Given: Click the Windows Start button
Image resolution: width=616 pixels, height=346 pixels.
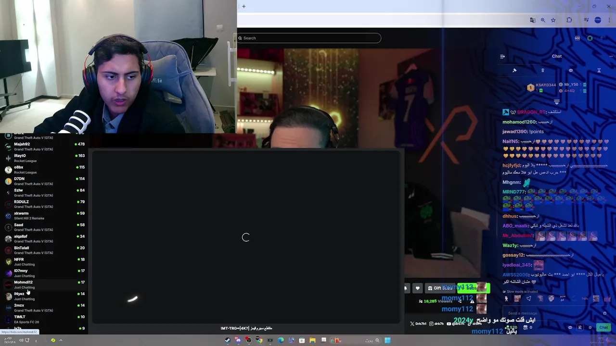Looking at the screenshot, I should point(387,340).
